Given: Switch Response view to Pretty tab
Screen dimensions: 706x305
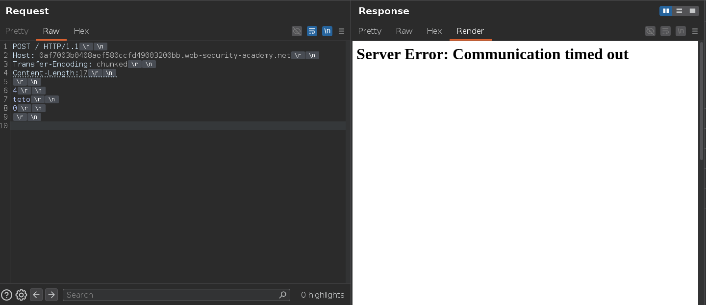Looking at the screenshot, I should (370, 31).
